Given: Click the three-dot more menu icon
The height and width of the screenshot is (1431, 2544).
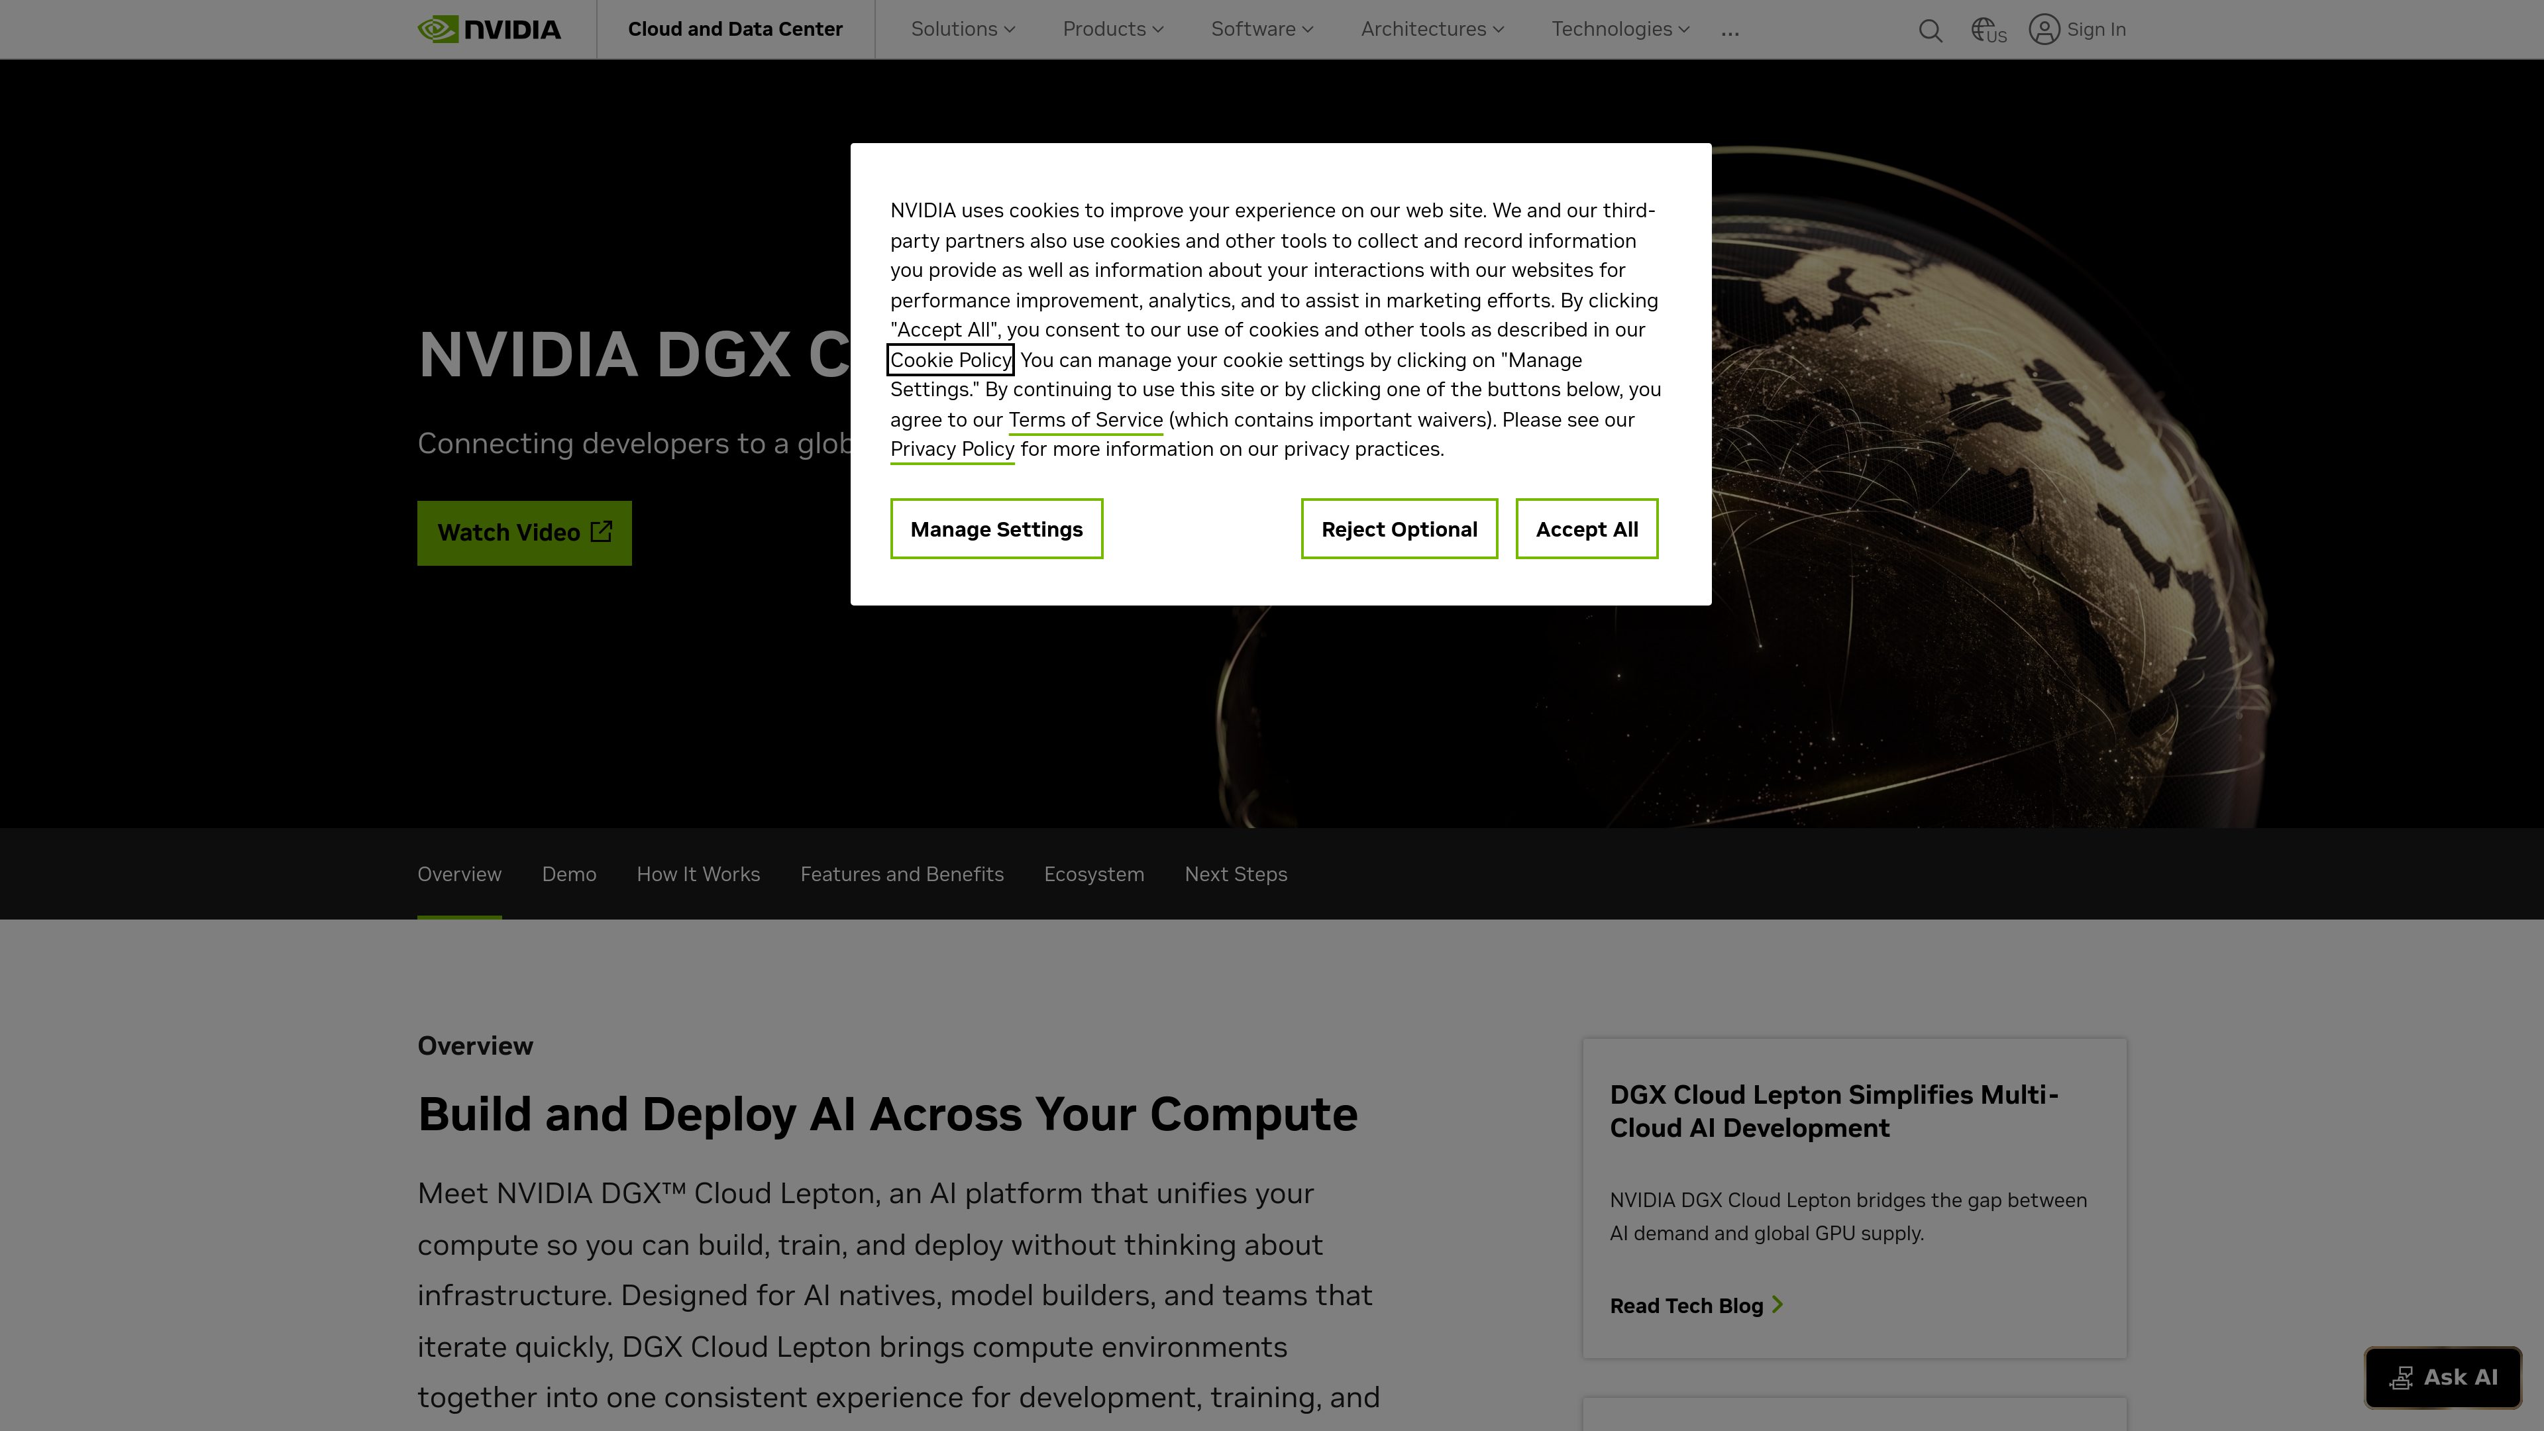Looking at the screenshot, I should 1729,32.
